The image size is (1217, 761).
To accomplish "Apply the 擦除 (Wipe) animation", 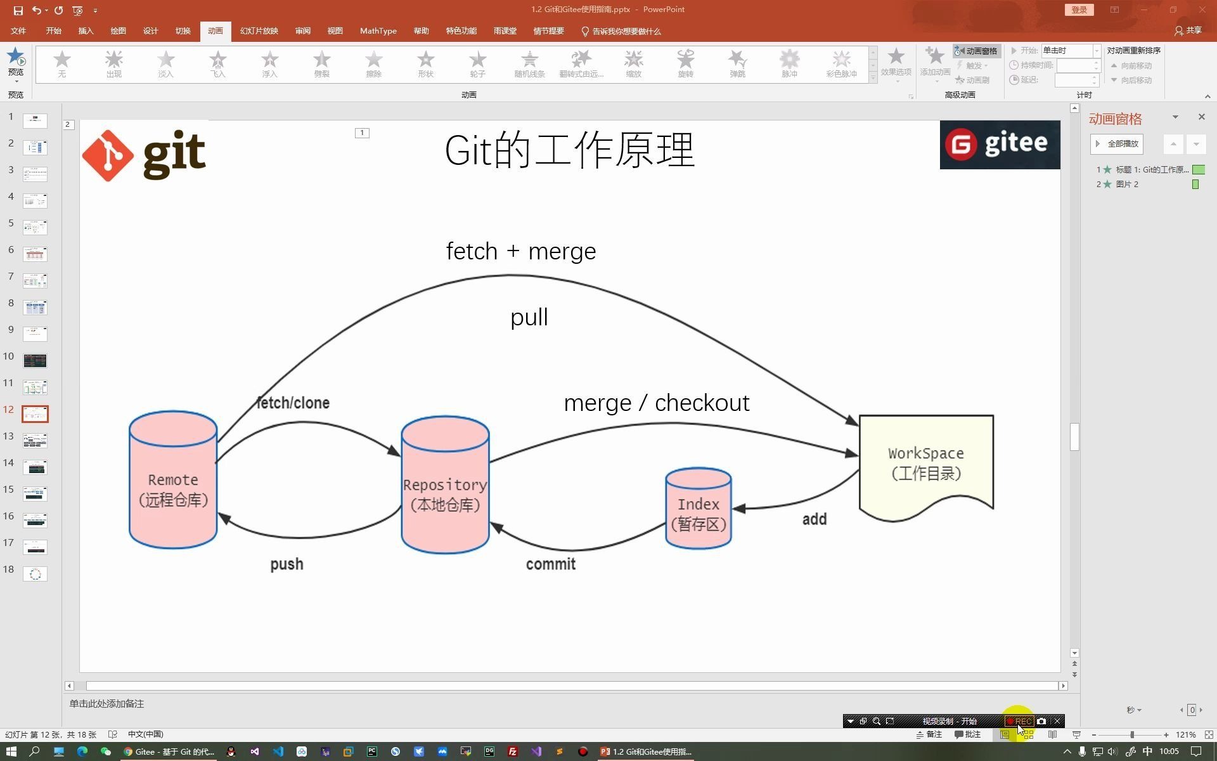I will (x=373, y=63).
